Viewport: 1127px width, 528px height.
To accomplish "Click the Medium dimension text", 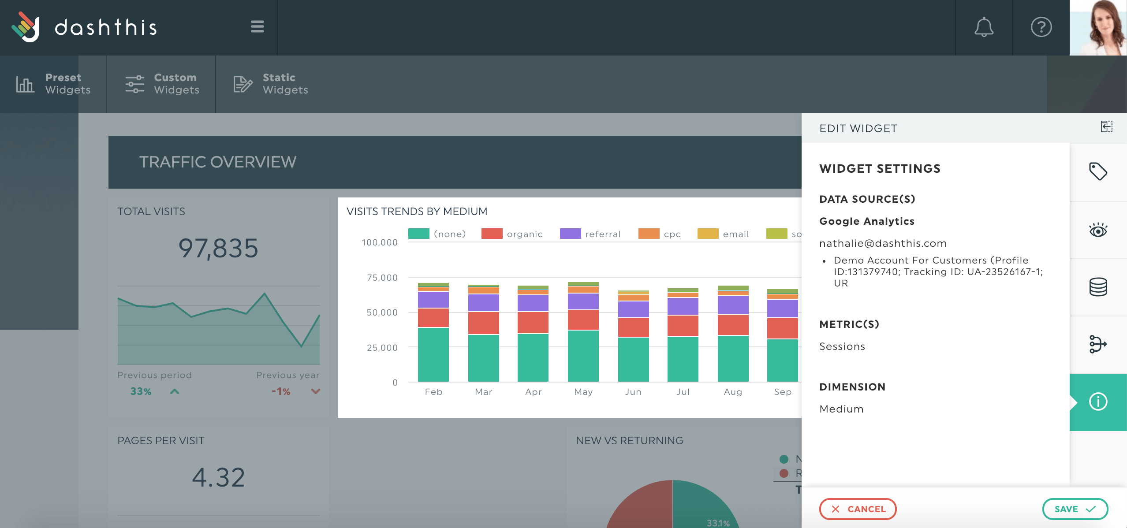I will click(x=841, y=409).
